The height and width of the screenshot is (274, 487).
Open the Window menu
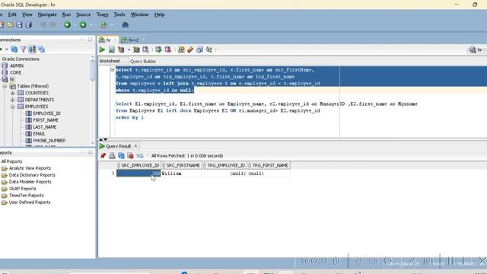[x=139, y=14]
